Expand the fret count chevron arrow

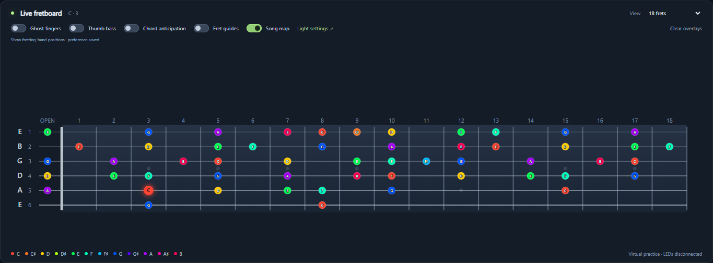click(697, 14)
